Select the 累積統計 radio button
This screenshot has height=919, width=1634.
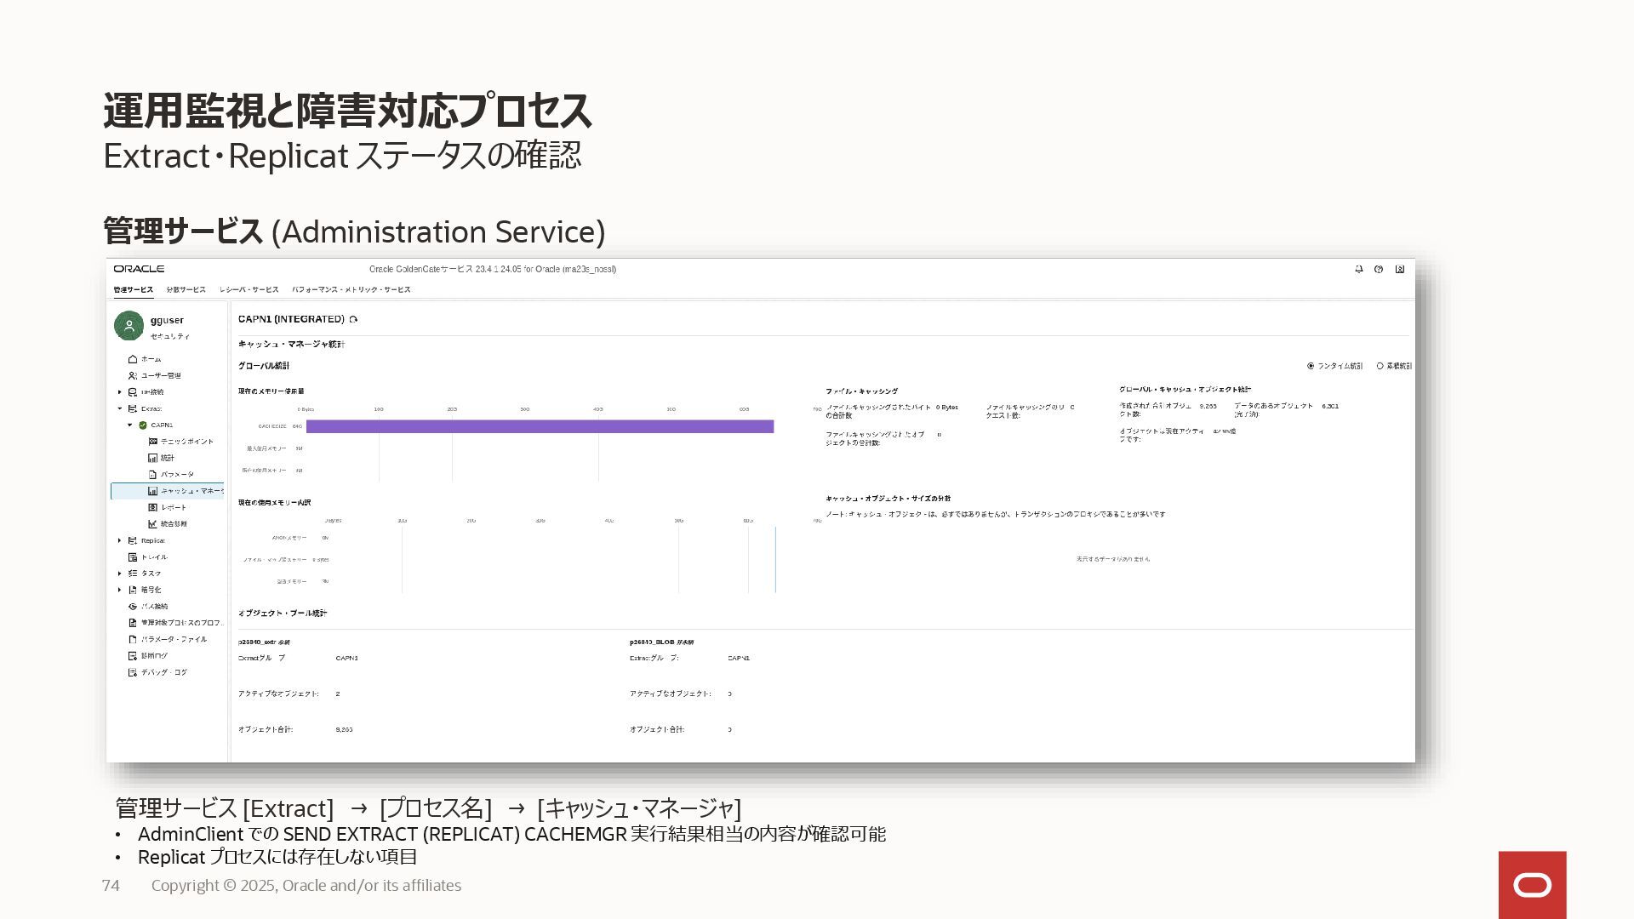coord(1380,366)
